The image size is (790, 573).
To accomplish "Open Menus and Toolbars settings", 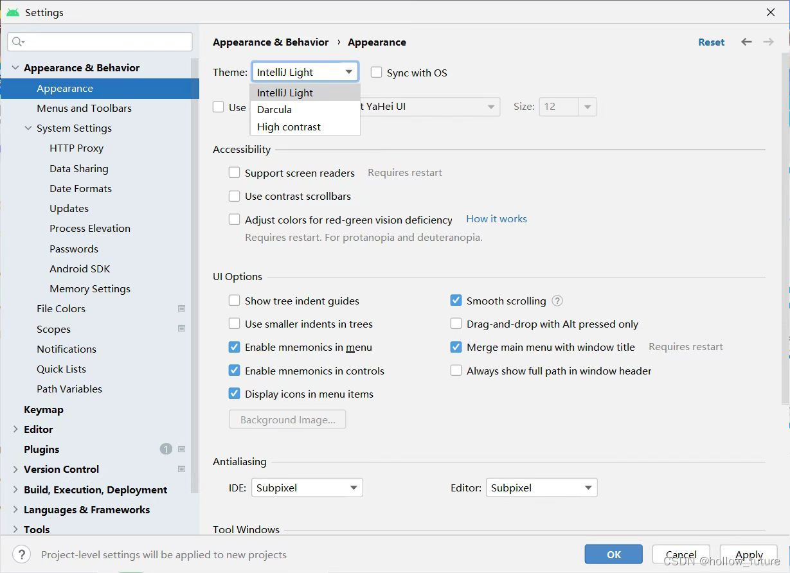I will [84, 108].
